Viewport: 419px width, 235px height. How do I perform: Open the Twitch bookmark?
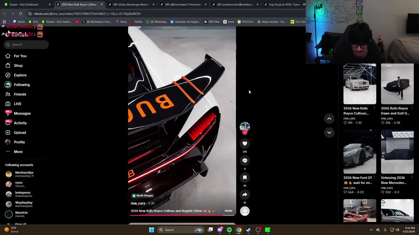[19, 22]
